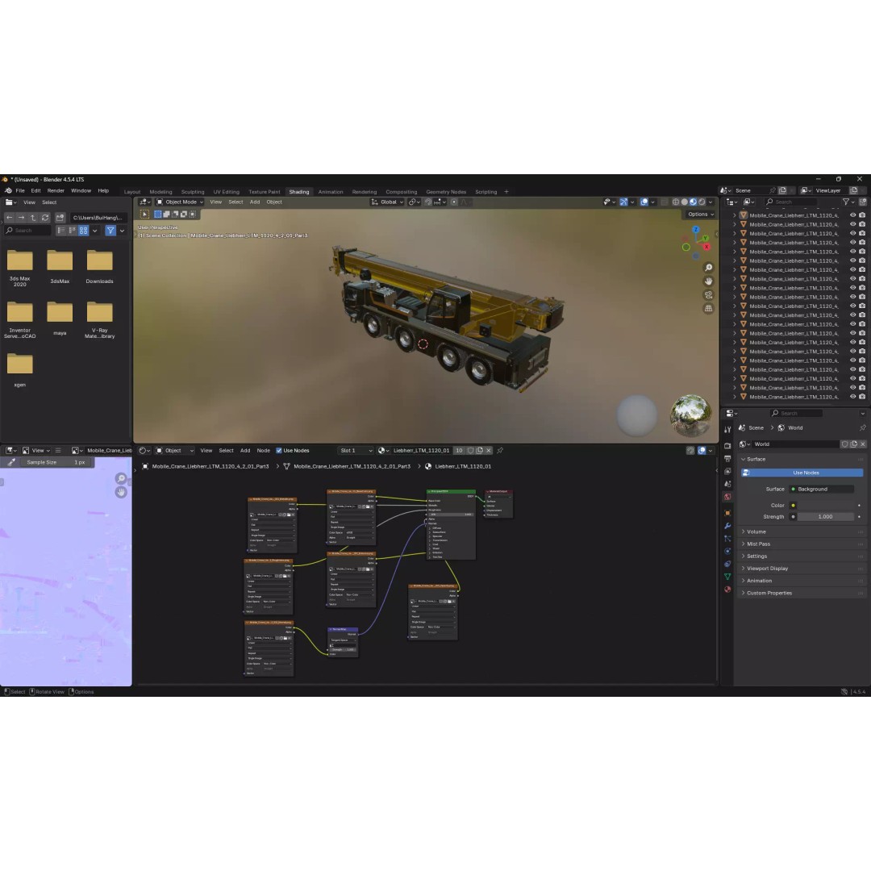
Task: Open the Render menu
Action: [56, 190]
